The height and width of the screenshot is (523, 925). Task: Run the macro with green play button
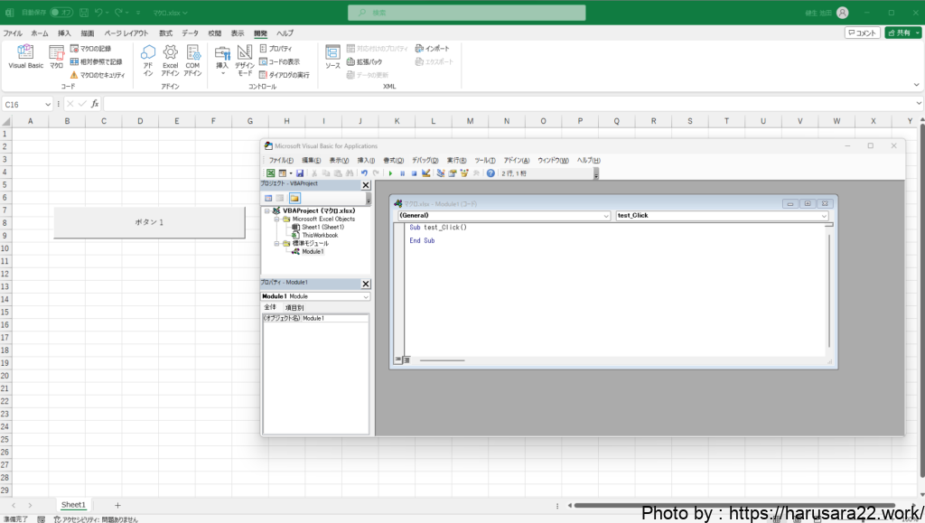pos(390,173)
